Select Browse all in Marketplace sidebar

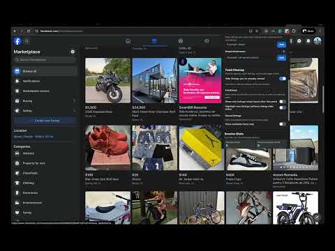[45, 71]
